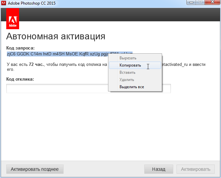221x178 pixels.
Task: Click the Adobe logo in the header
Action: (13, 19)
